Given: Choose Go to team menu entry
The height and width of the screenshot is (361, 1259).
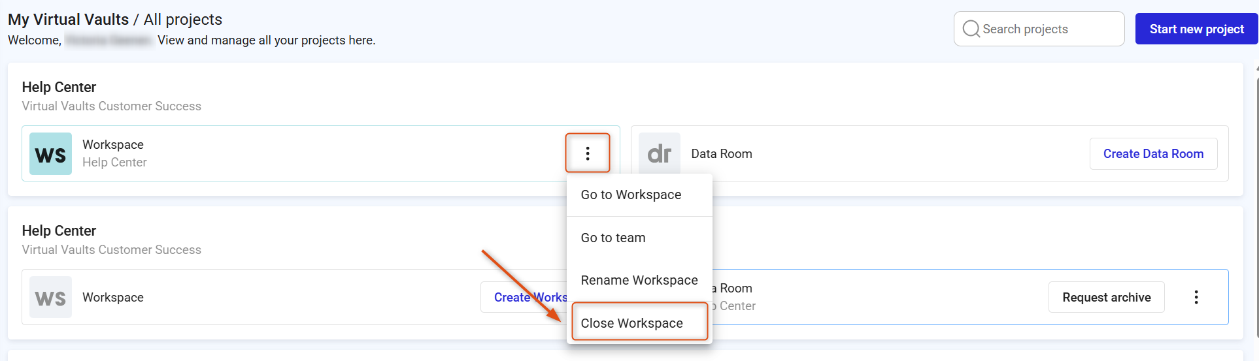Looking at the screenshot, I should (x=639, y=238).
